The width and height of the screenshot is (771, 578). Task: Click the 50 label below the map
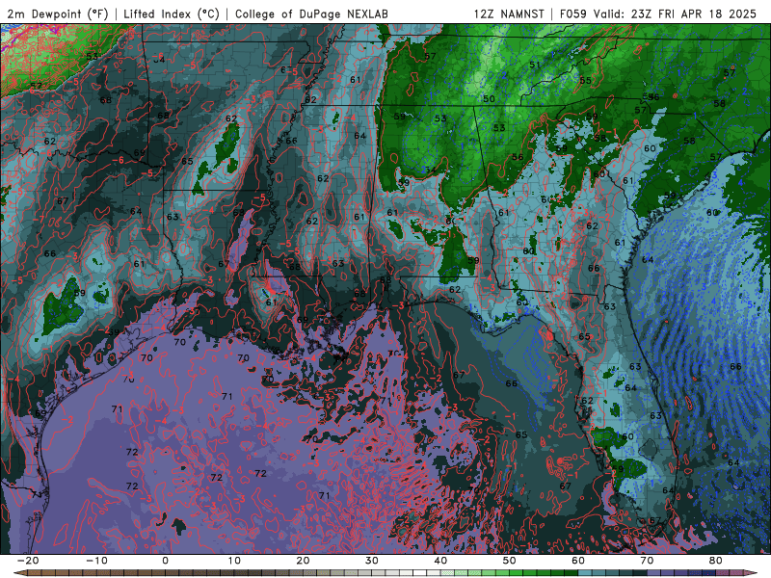510,561
